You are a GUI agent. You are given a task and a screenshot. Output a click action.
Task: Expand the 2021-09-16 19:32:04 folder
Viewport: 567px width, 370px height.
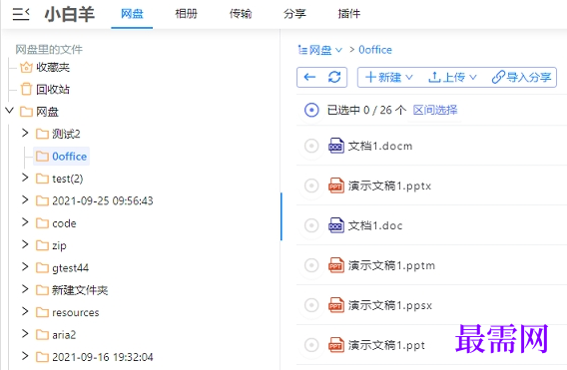25,356
